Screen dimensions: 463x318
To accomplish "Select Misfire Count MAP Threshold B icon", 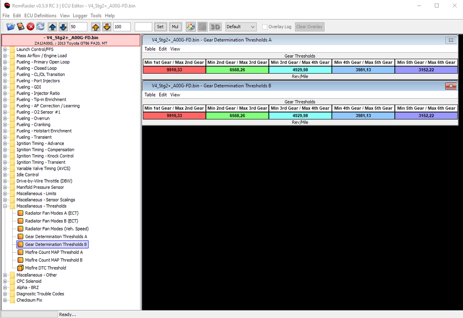I will click(x=20, y=260).
